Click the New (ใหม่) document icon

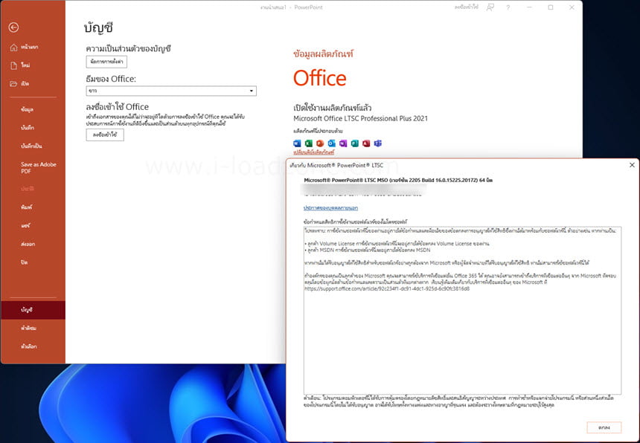(13, 65)
